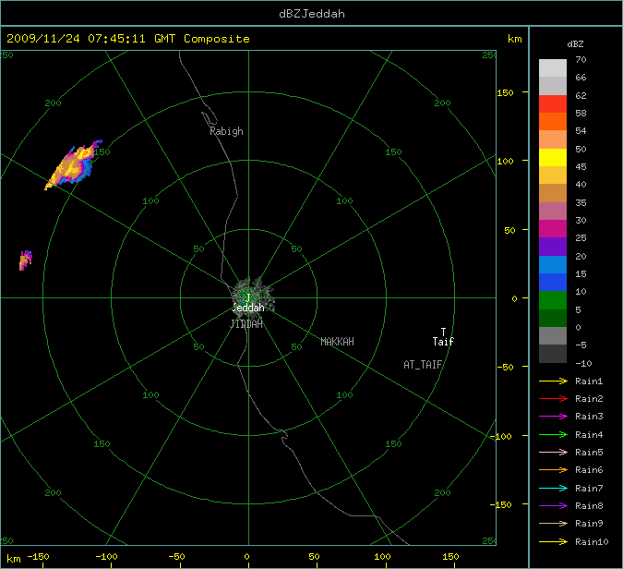This screenshot has height=569, width=623.
Task: Click the Composite product label
Action: coord(217,39)
